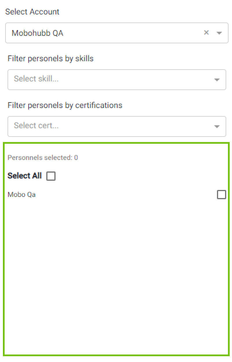
Task: Select the Mobo Qa personnel name
Action: (22, 195)
